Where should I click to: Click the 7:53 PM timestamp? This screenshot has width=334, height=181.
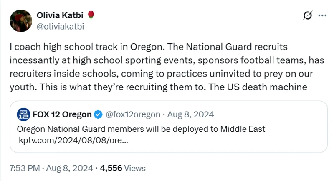pos(24,168)
